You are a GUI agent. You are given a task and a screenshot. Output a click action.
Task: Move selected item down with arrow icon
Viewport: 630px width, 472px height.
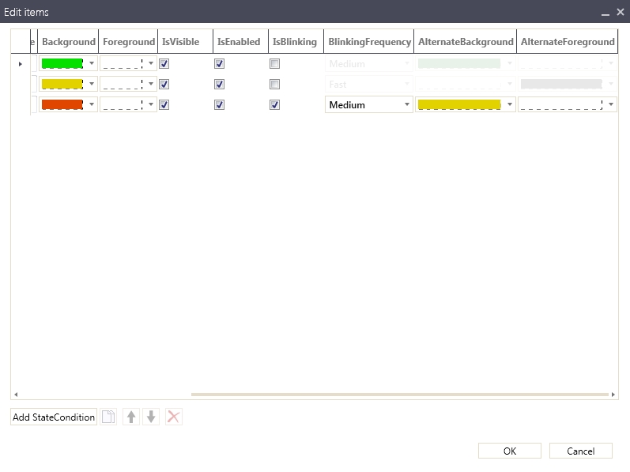coord(152,417)
